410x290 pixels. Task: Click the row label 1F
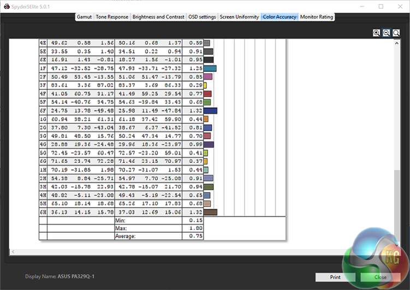[43, 68]
